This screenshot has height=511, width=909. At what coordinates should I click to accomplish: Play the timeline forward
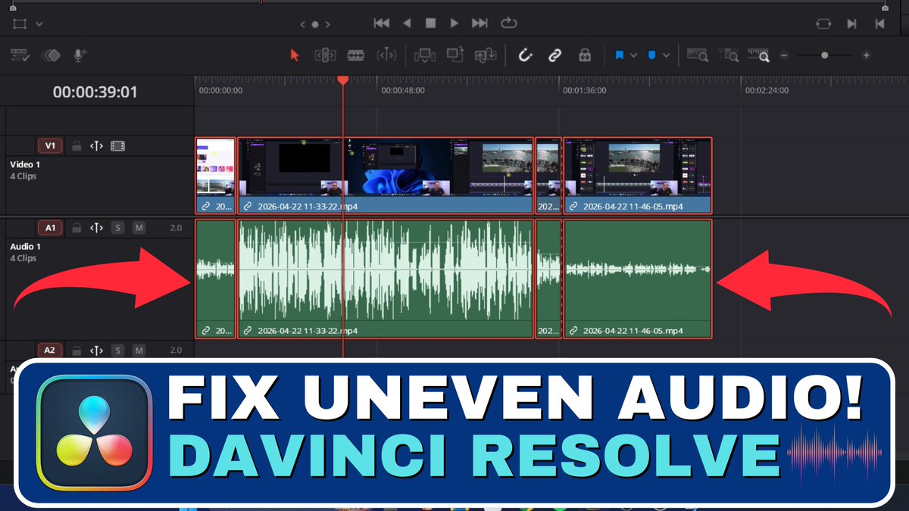[454, 23]
